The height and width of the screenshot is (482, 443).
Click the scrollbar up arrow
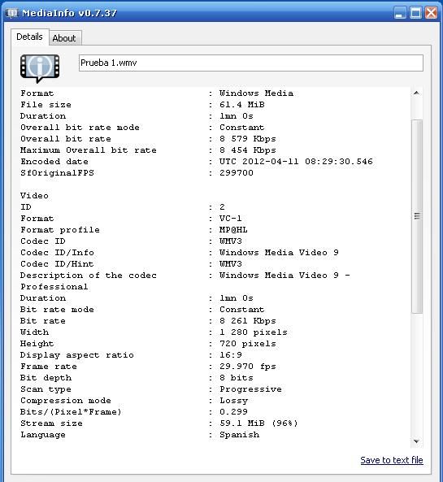click(416, 93)
